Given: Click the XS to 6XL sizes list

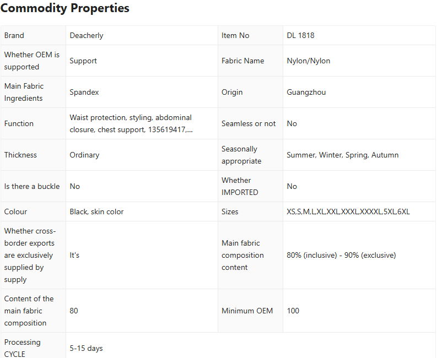Looking at the screenshot, I should tap(348, 211).
